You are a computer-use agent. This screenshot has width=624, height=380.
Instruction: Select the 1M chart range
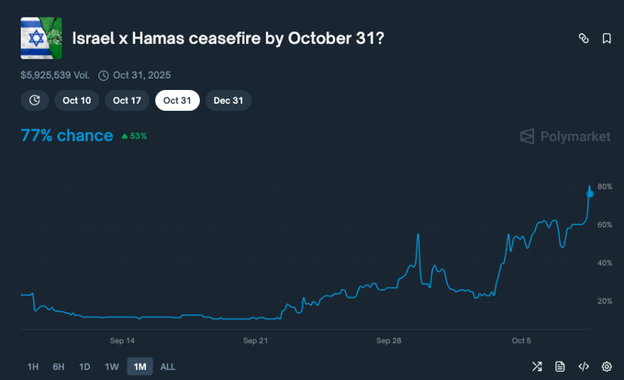139,367
